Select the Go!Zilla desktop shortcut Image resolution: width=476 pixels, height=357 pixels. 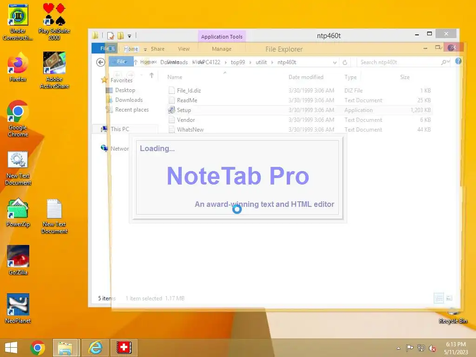pos(18,260)
